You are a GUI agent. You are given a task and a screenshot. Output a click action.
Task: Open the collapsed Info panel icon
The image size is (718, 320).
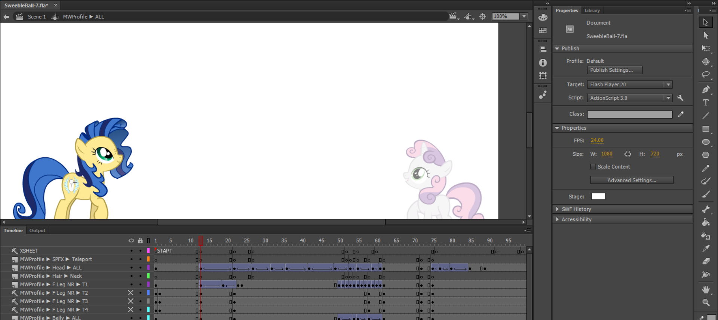[x=543, y=62]
